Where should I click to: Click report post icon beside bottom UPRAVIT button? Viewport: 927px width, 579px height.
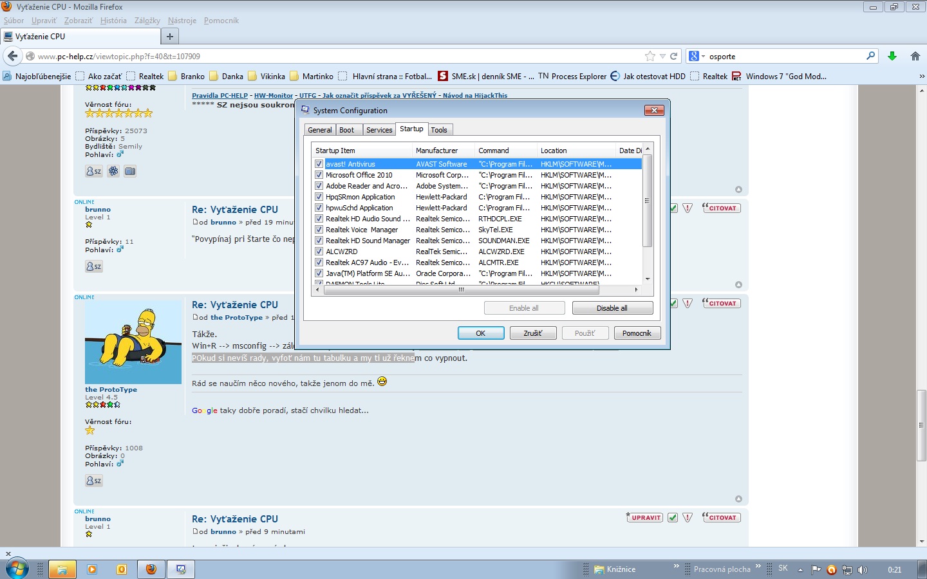[x=688, y=517]
